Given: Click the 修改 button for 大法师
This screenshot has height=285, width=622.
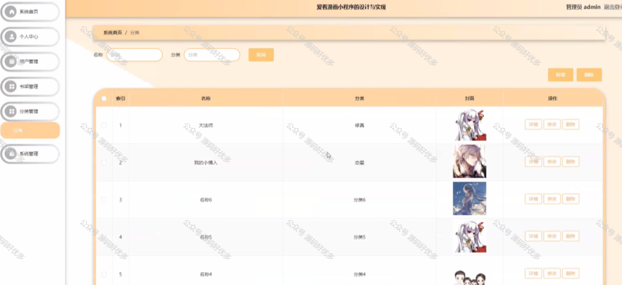Looking at the screenshot, I should 552,124.
